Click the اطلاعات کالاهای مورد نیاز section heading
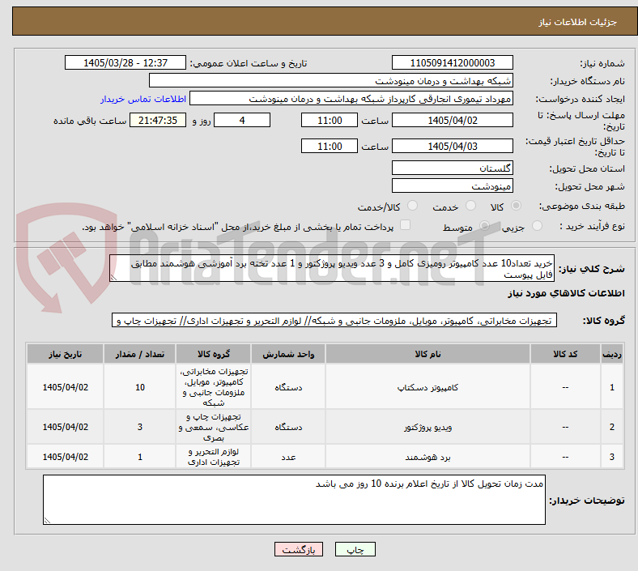638x571 pixels. pyautogui.click(x=566, y=293)
